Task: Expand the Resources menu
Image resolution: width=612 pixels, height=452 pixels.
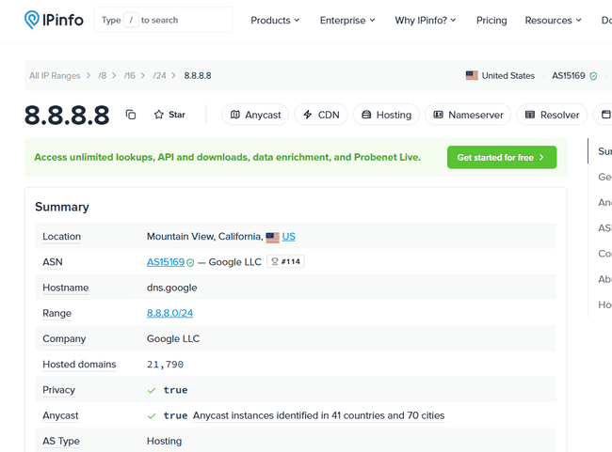Action: tap(553, 21)
